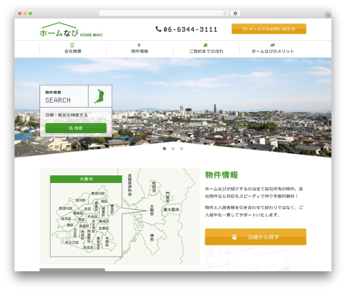Viewport: 346px width, 292px height.
Task: Select 中央区 on the map
Action: 93,217
